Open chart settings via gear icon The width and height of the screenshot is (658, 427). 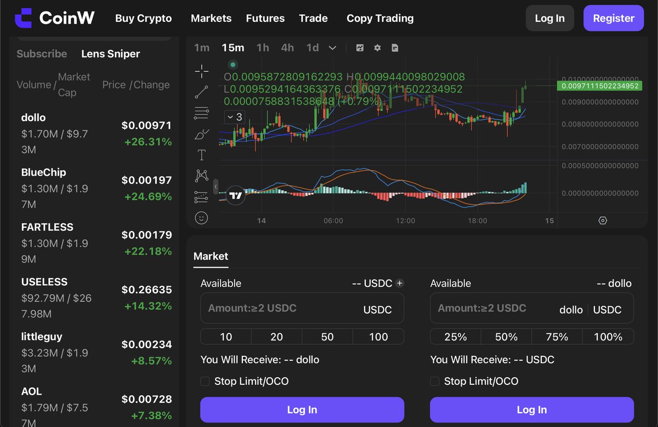tap(377, 48)
